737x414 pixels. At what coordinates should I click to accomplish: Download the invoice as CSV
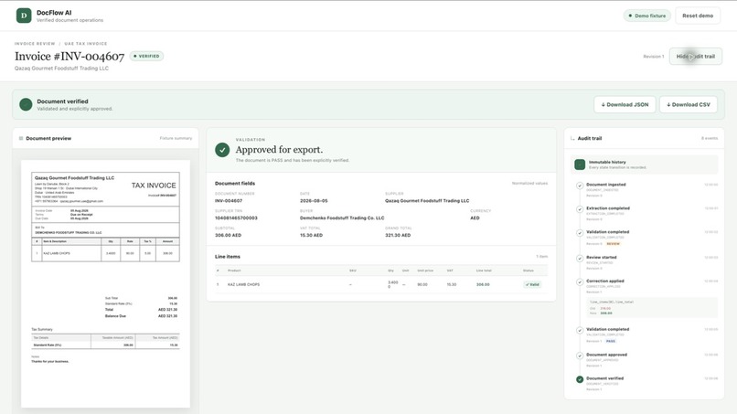(x=689, y=104)
